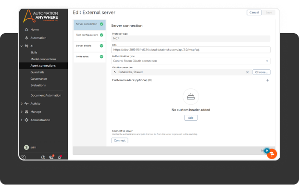
Task: Open the Home icon in sidebar
Action: click(26, 29)
